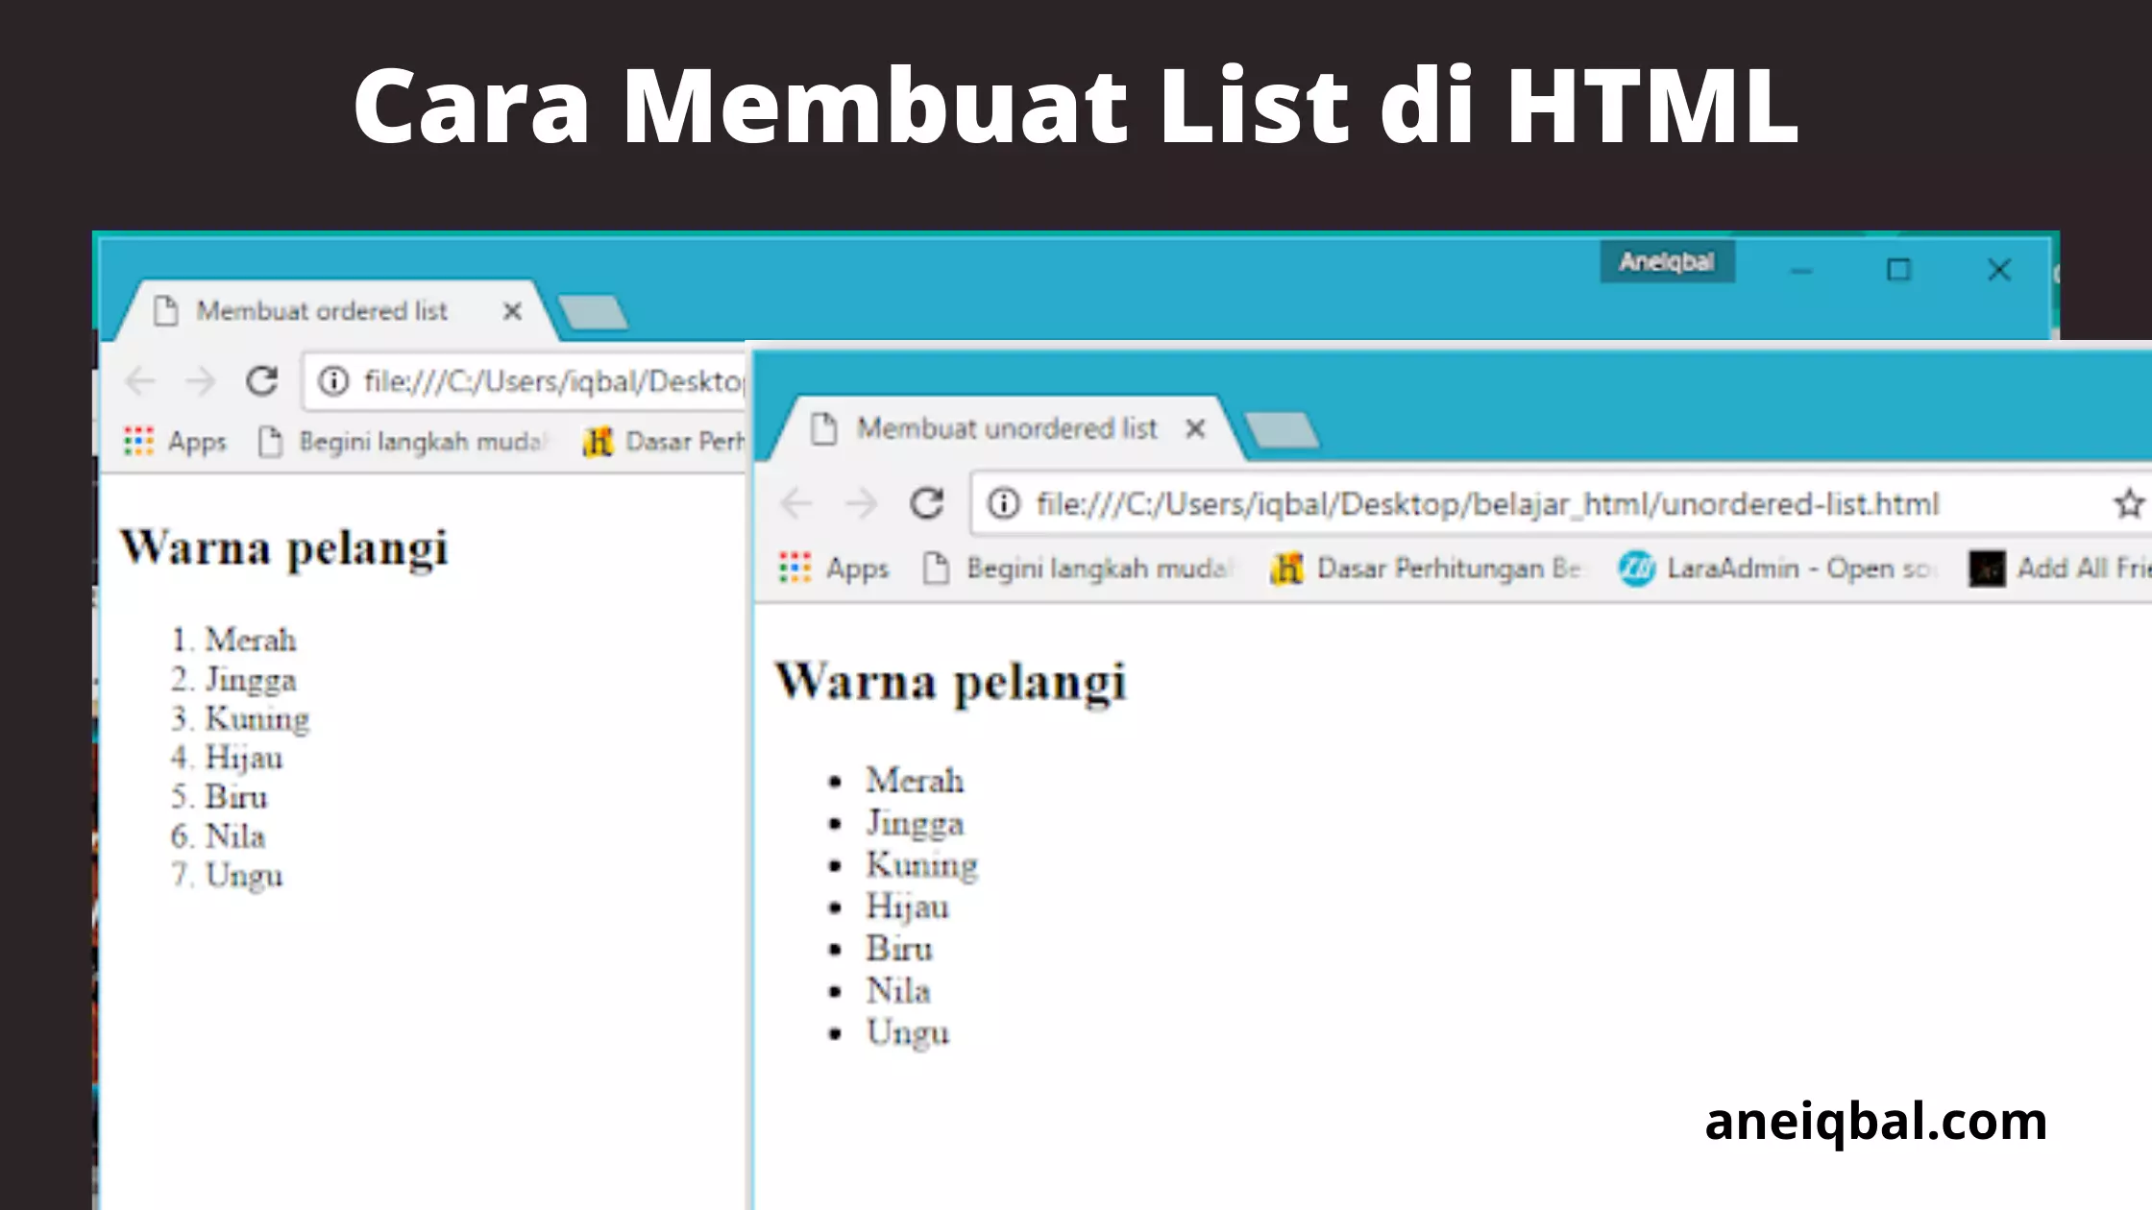
Task: Click Dasar Perh bookmark in ordered list window
Action: 664,442
